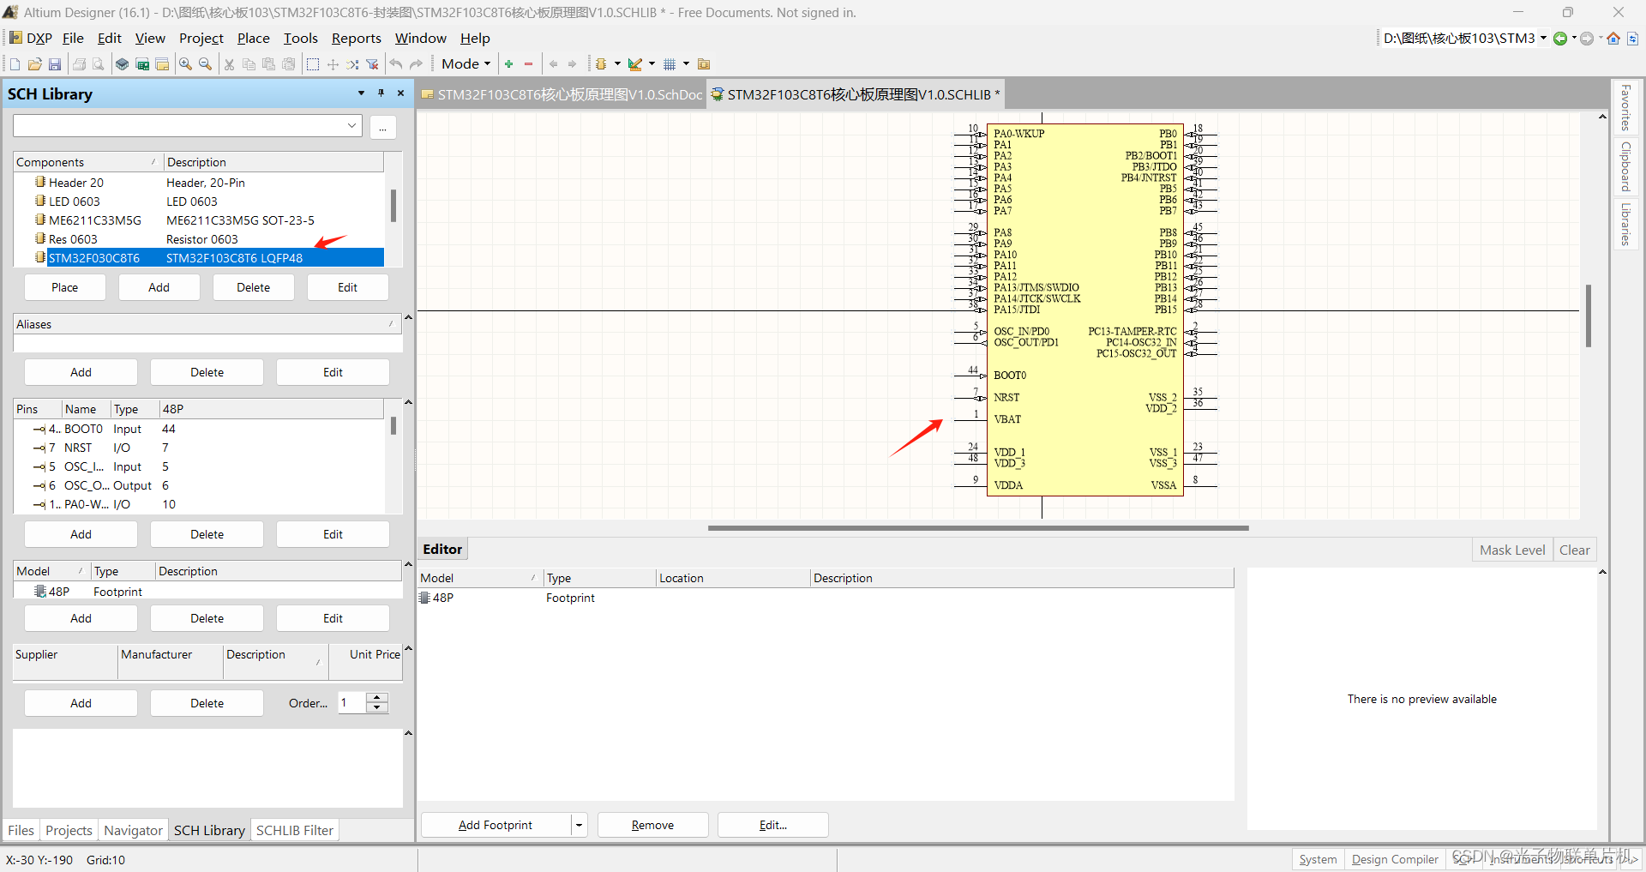Open the DXP menu

coord(31,39)
